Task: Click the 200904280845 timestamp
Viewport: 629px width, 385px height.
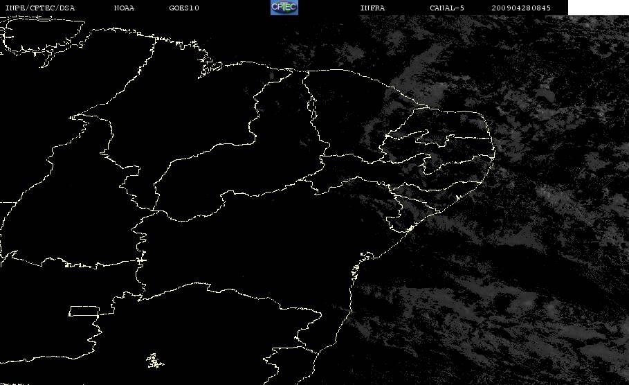Action: (521, 8)
